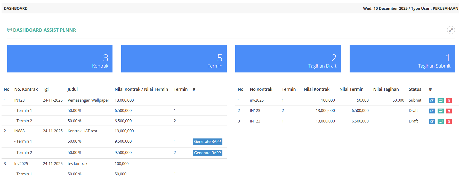Click trash icon on IN123 Termin 2 draft
This screenshot has height=189, width=459.
[x=449, y=111]
